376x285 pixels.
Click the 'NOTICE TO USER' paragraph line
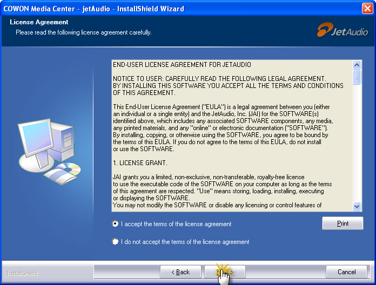click(219, 79)
